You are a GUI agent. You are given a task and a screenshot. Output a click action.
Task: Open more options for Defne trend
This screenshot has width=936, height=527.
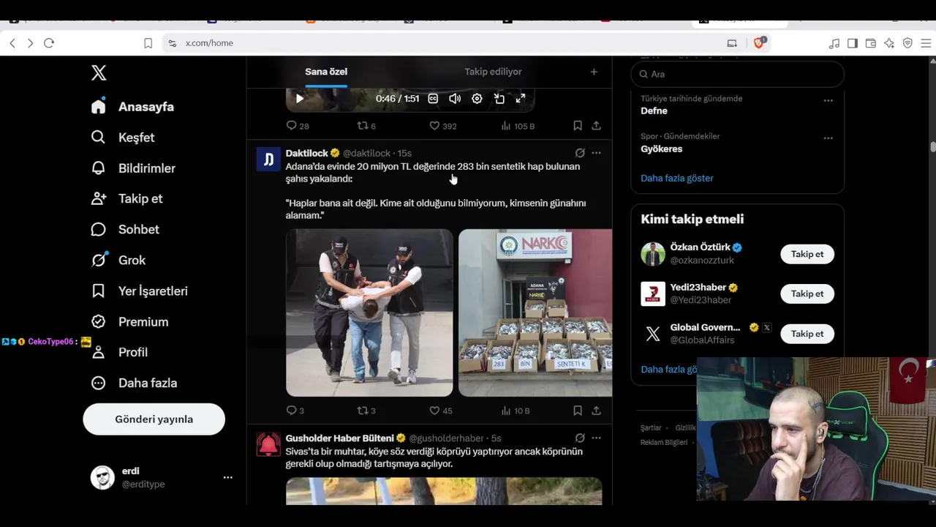pyautogui.click(x=828, y=100)
